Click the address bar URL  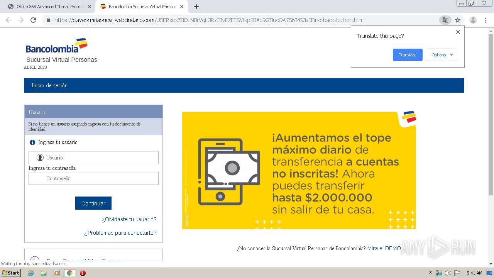tap(210, 20)
